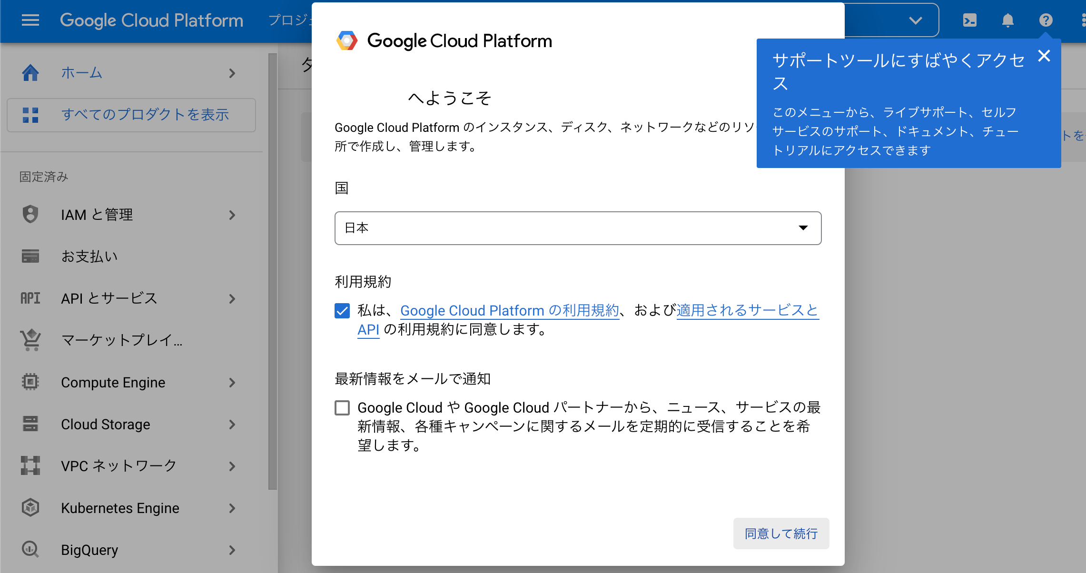Click the ホーム home icon
Image resolution: width=1086 pixels, height=573 pixels.
pyautogui.click(x=30, y=73)
